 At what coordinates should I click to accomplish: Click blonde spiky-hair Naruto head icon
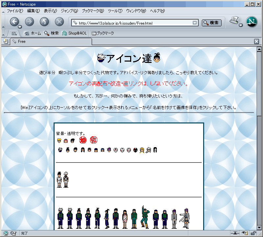click(59, 141)
